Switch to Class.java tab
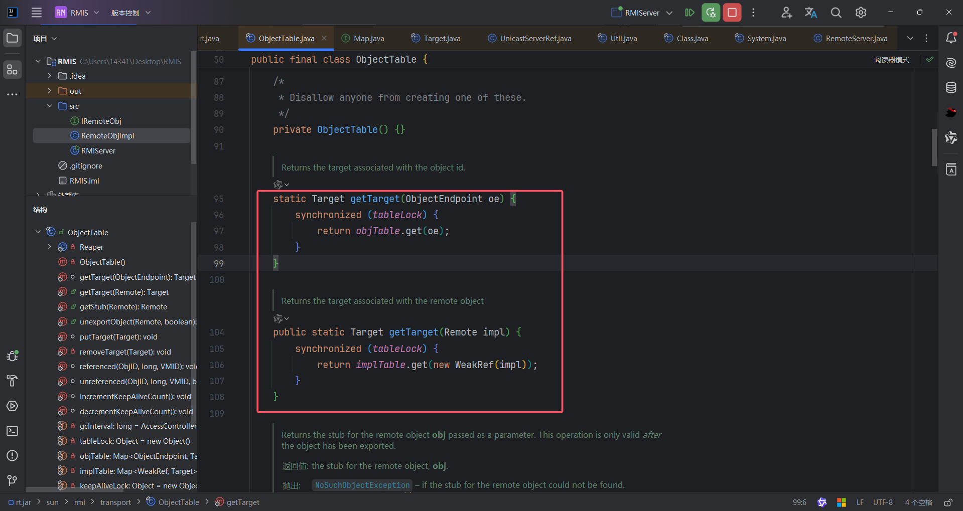 (x=686, y=38)
